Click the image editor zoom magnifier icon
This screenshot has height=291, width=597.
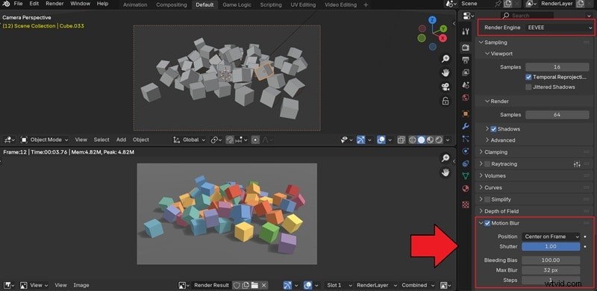coord(445,158)
